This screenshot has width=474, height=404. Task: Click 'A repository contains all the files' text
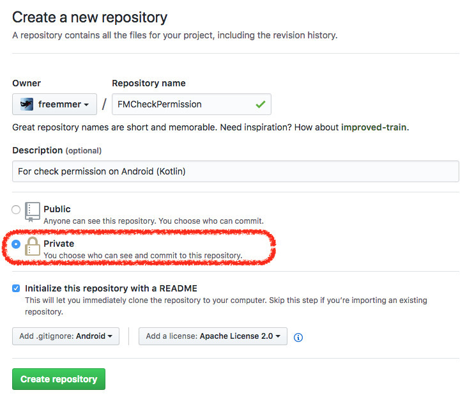175,35
